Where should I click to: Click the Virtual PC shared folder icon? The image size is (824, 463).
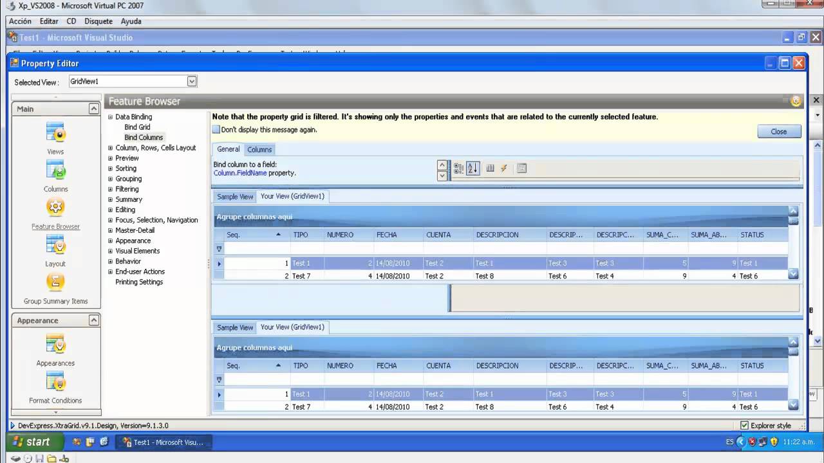[x=51, y=458]
